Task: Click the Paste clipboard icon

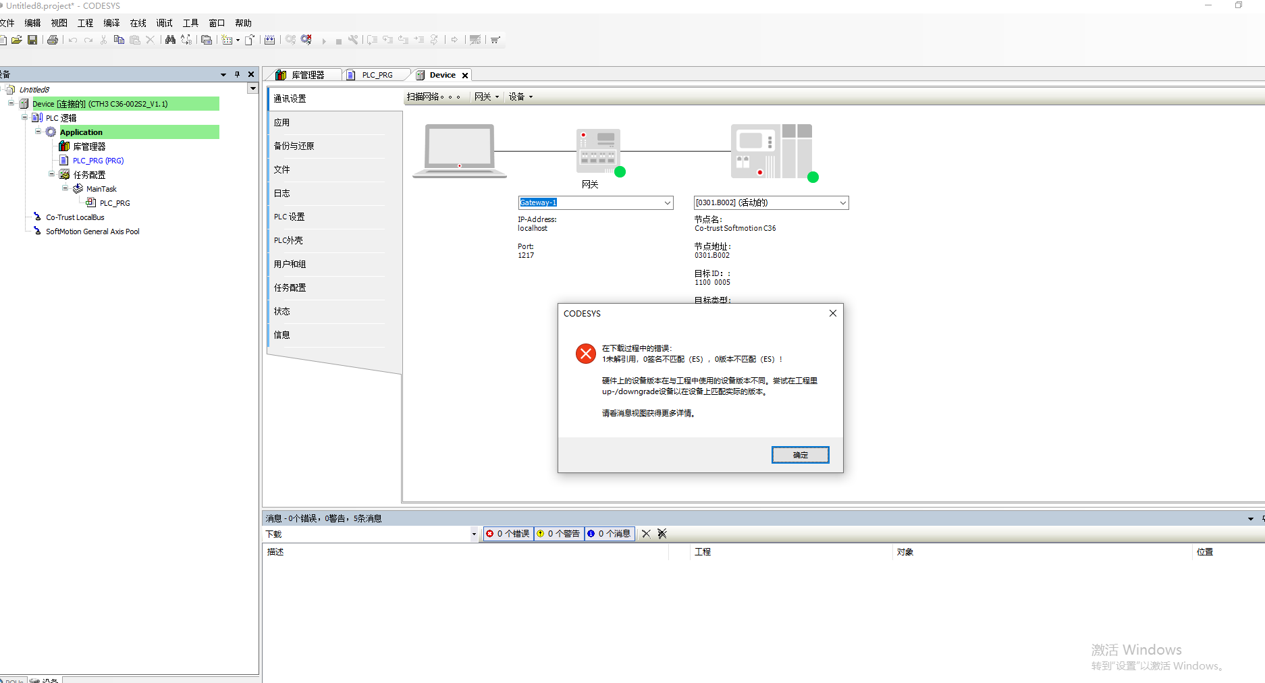Action: click(x=135, y=40)
